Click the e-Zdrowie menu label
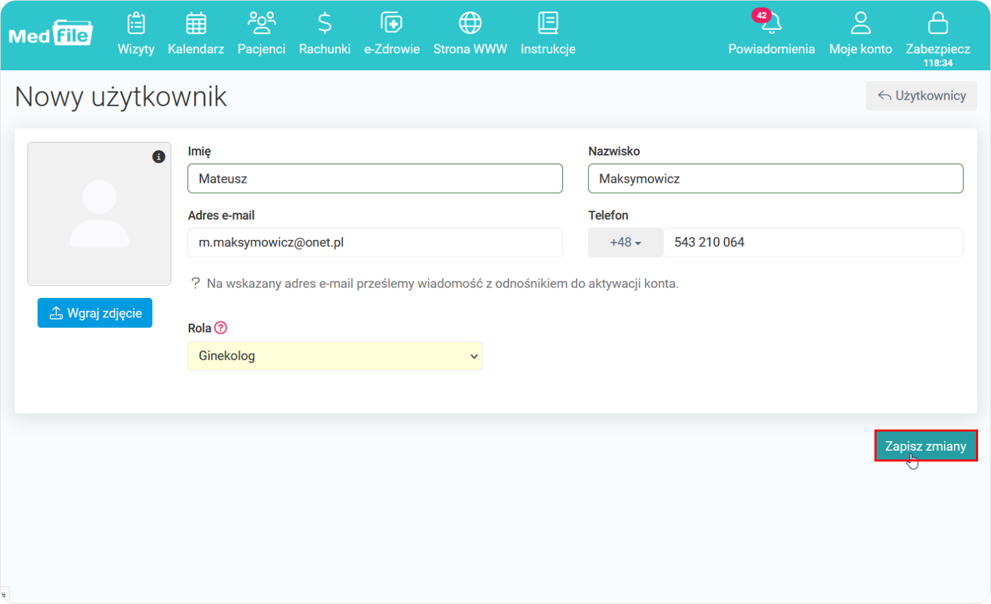This screenshot has height=604, width=991. (392, 49)
